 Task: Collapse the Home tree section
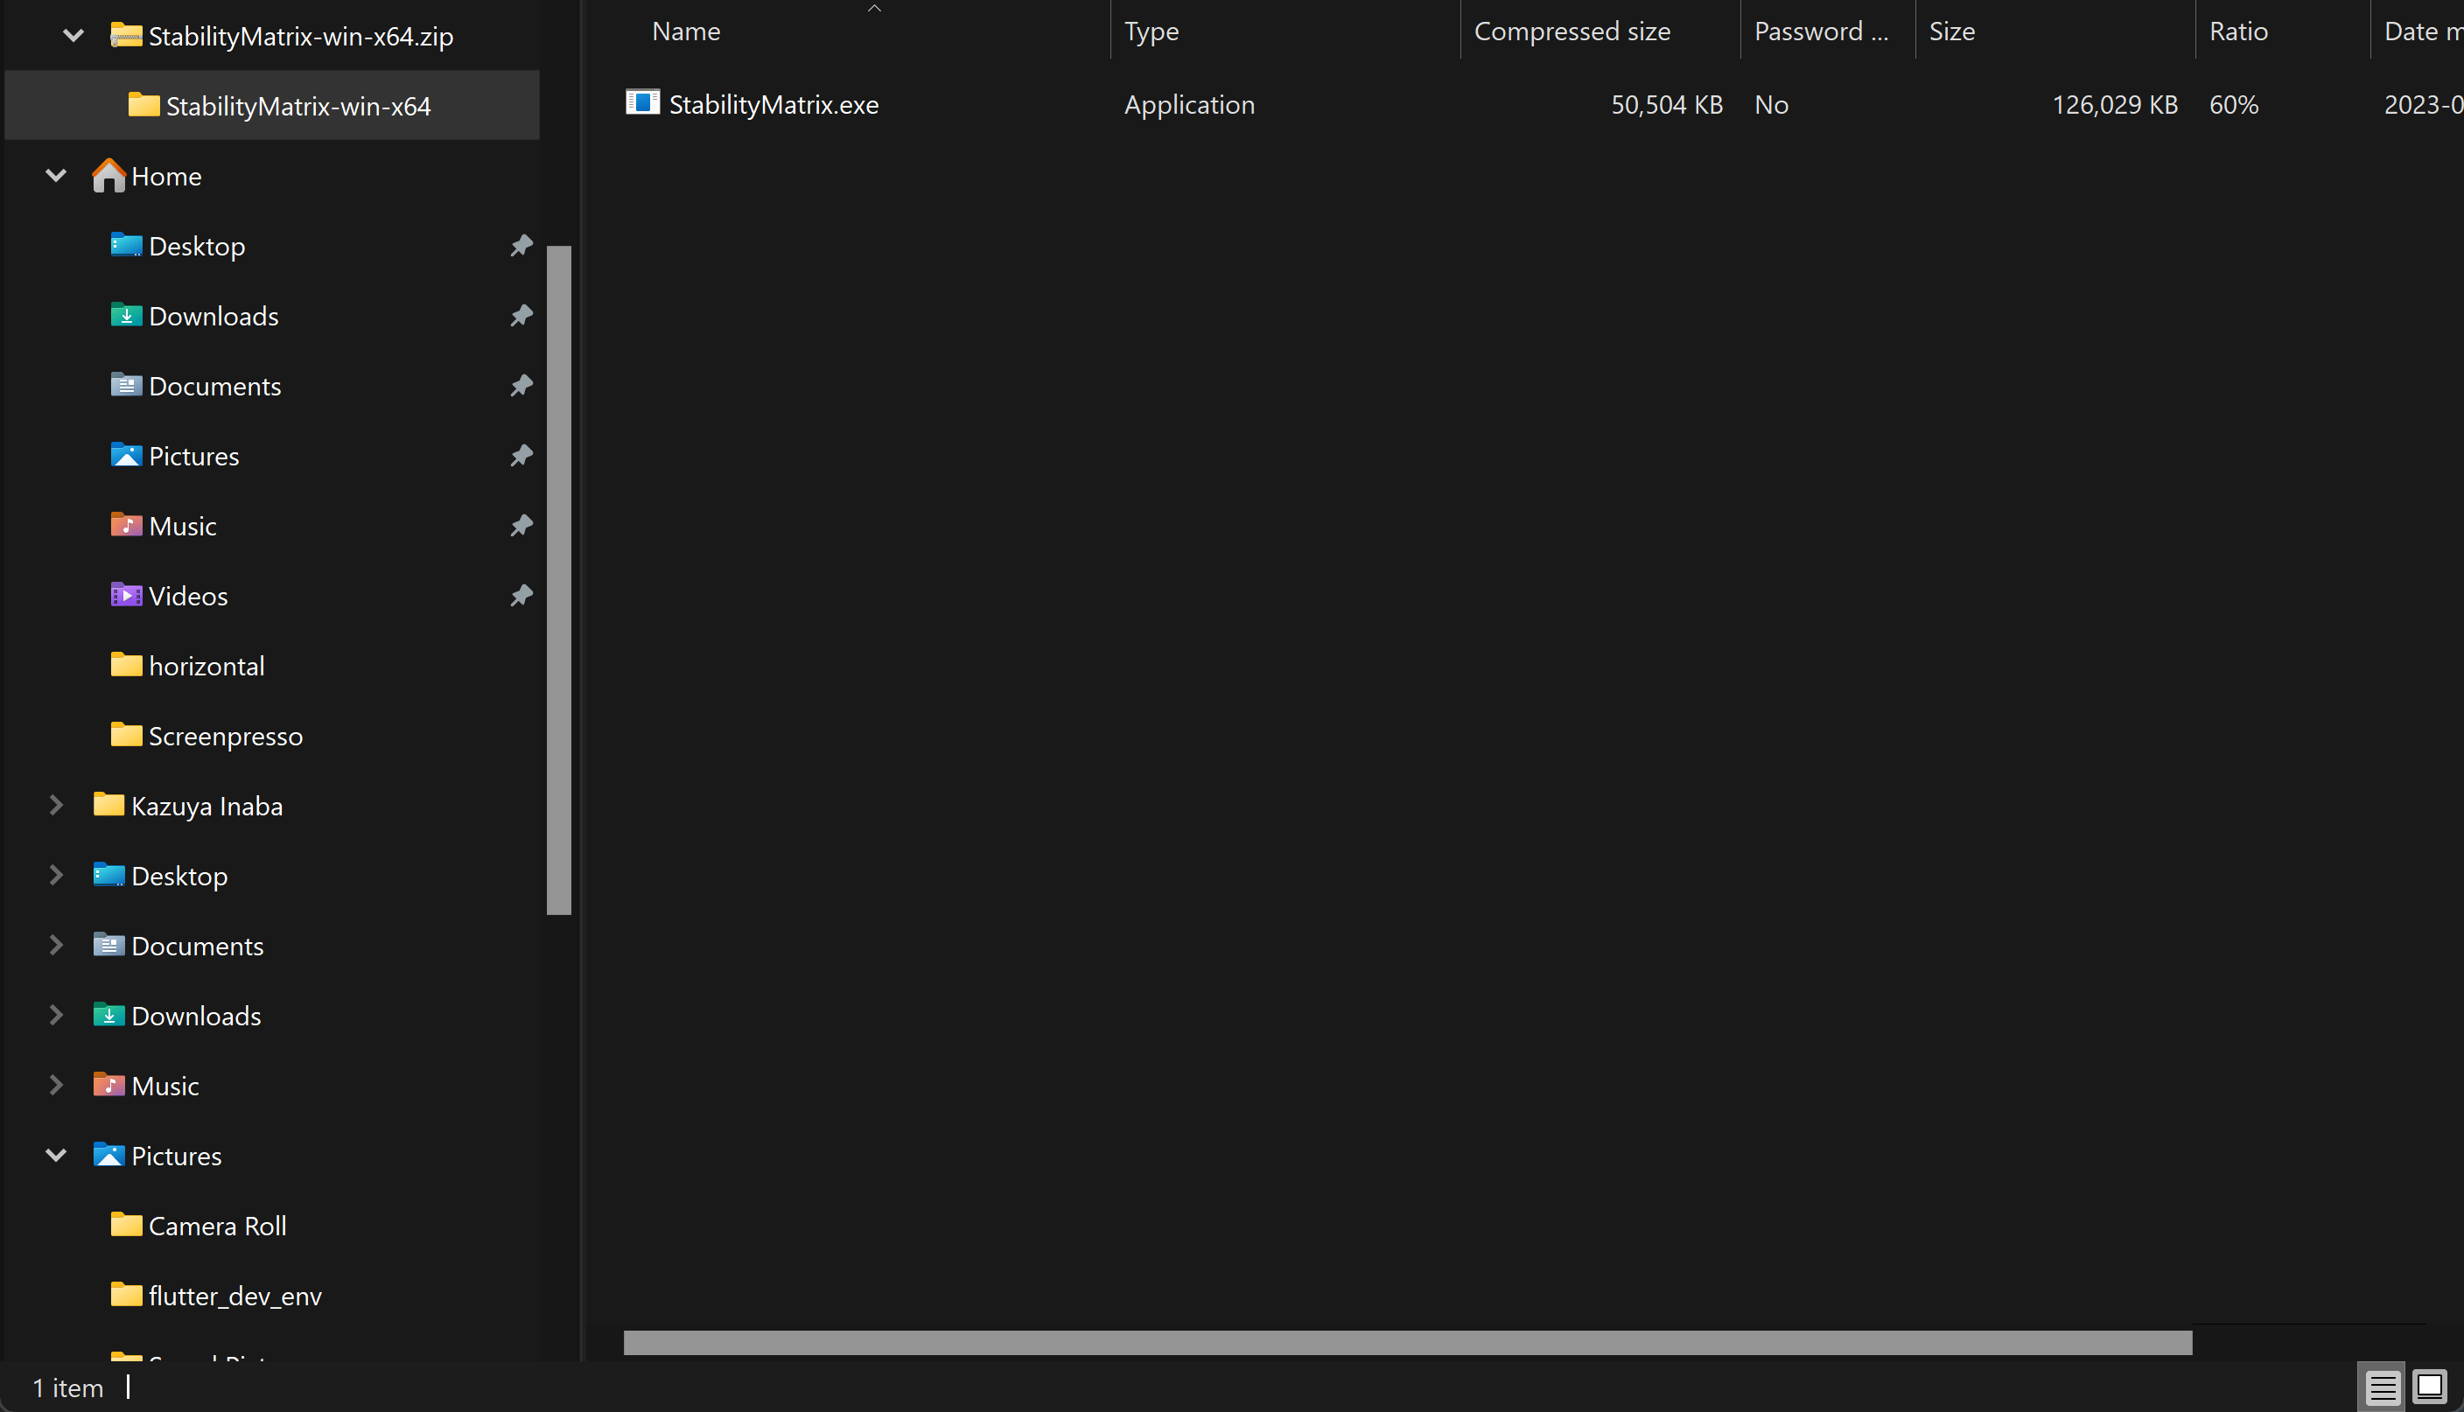(56, 177)
